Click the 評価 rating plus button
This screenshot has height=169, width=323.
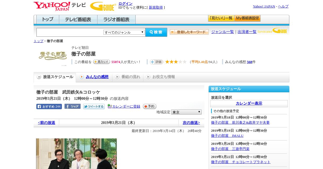click(x=156, y=62)
